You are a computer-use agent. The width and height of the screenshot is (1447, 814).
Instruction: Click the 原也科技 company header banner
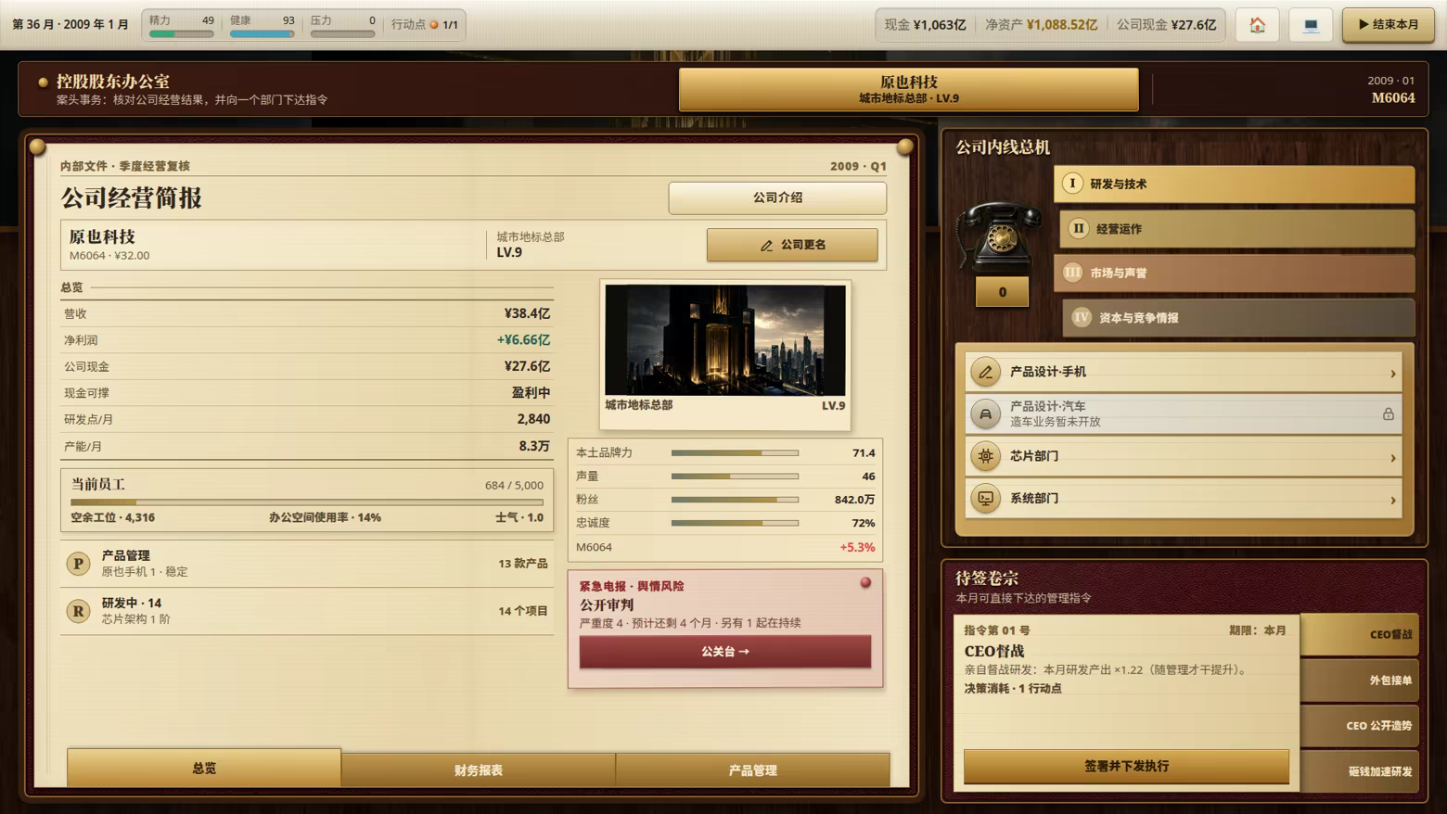click(x=909, y=89)
